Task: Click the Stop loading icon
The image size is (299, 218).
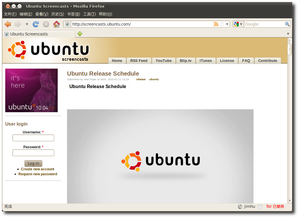Action: click(x=46, y=24)
